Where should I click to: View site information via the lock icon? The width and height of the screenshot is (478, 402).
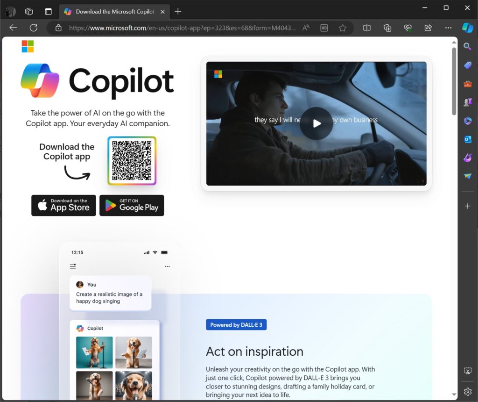57,28
